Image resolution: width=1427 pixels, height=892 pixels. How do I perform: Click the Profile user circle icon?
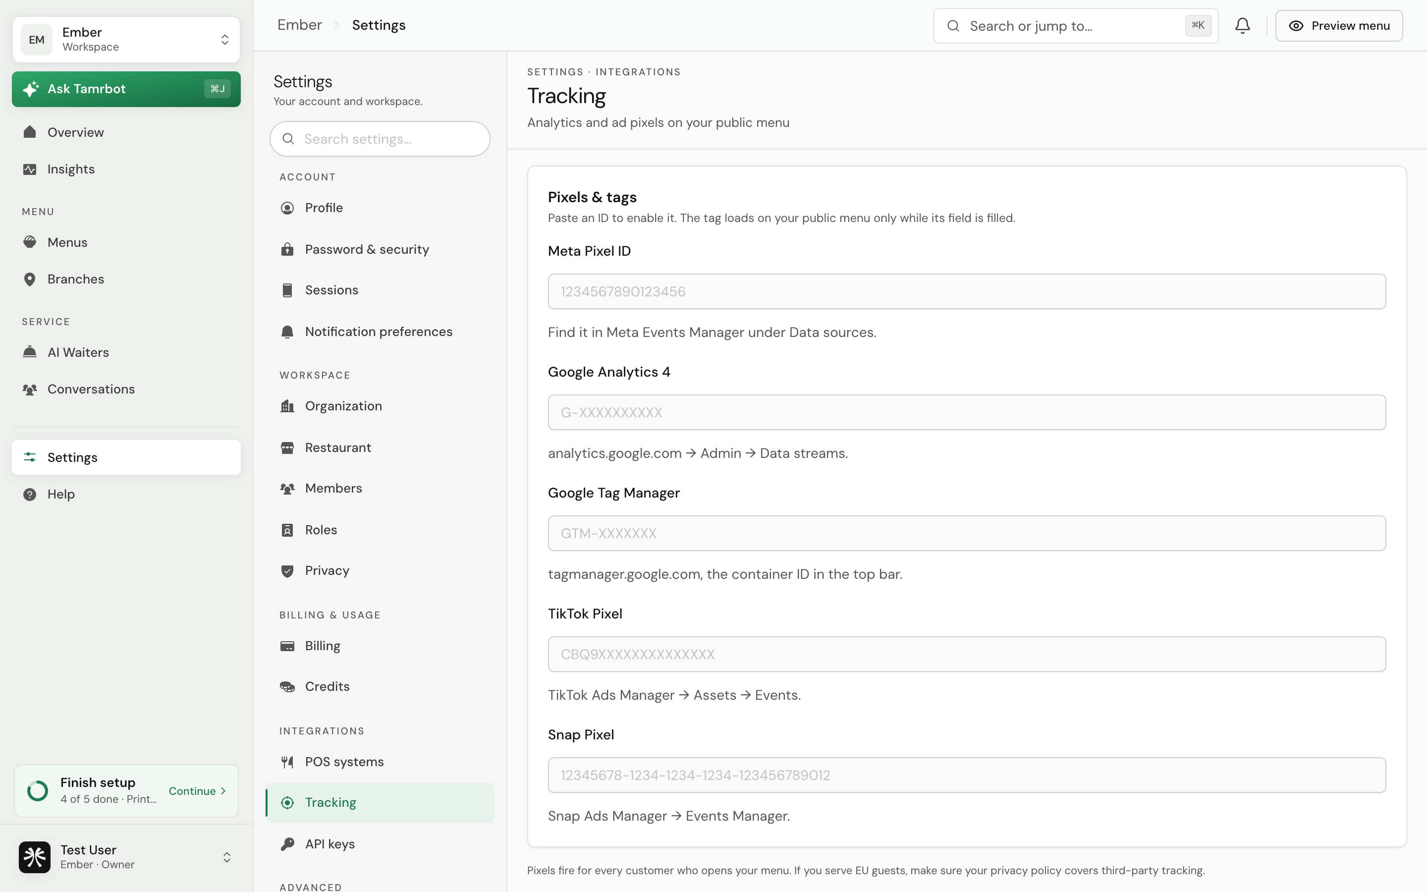click(x=287, y=208)
